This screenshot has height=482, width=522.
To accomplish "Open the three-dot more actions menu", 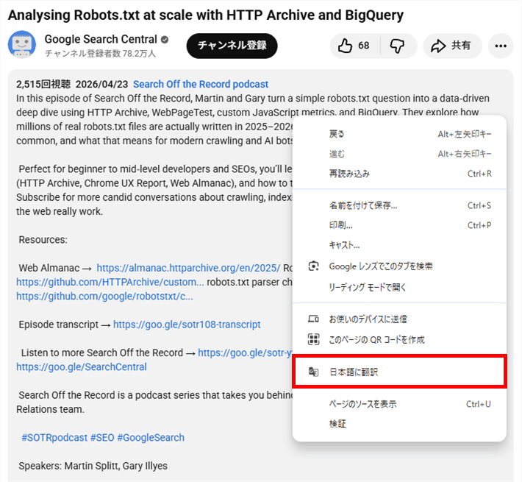I will [x=501, y=46].
